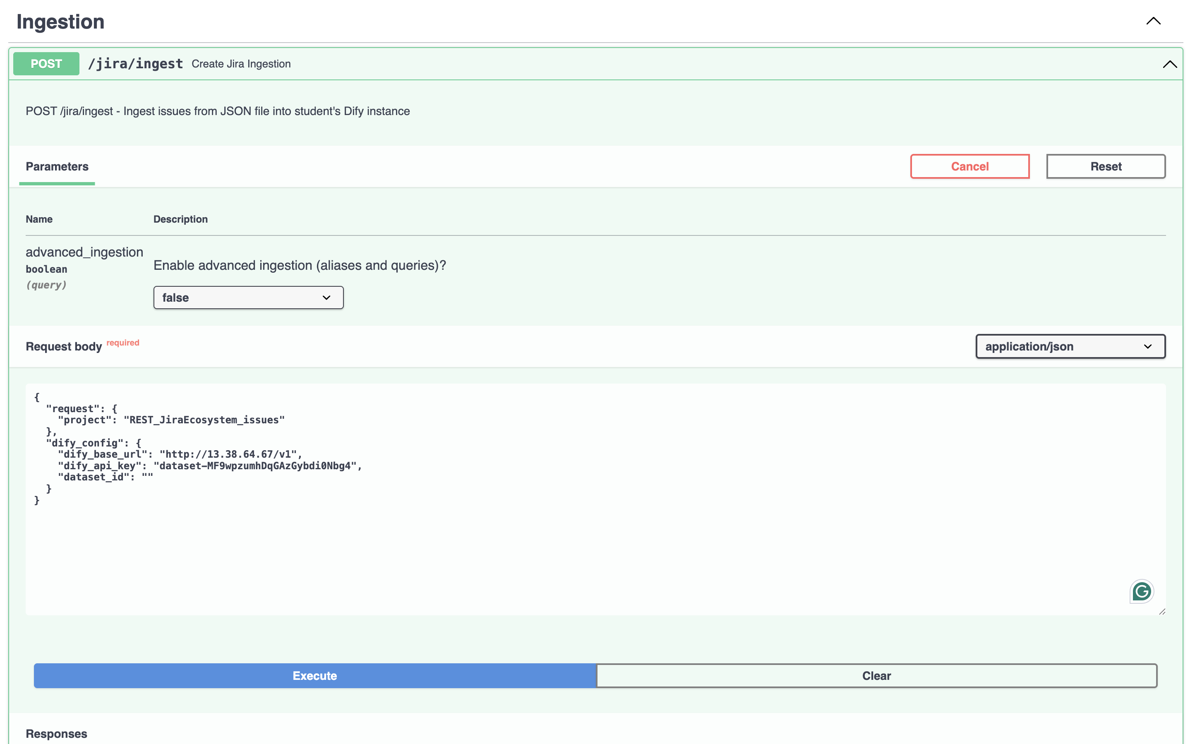
Task: Click the empty dataset_id field in JSON
Action: [x=148, y=476]
